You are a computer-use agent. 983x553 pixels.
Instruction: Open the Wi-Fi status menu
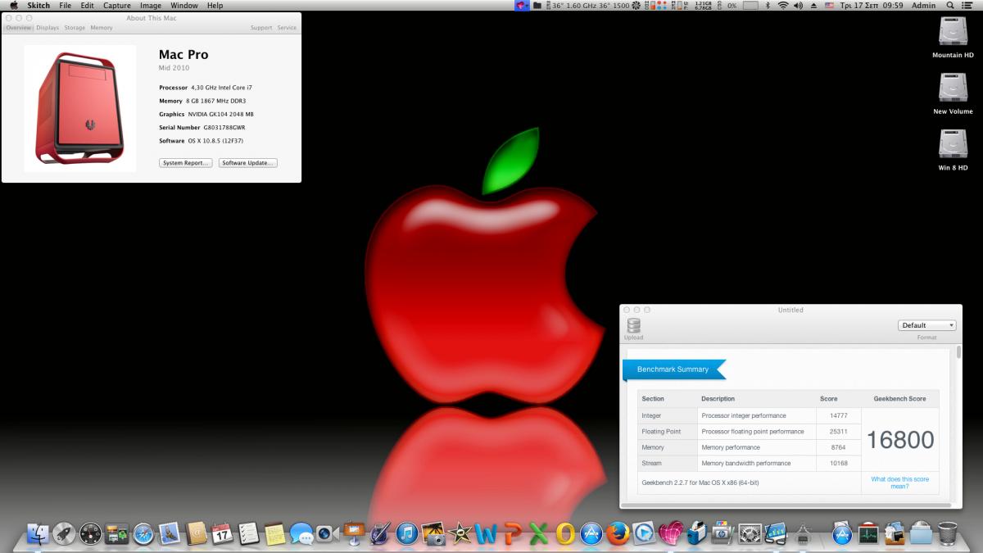[x=783, y=6]
